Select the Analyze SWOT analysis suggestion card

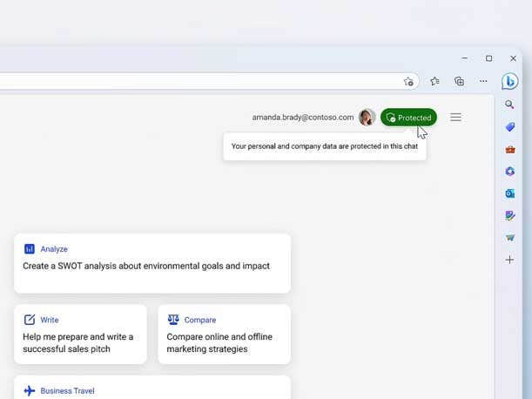(x=152, y=263)
